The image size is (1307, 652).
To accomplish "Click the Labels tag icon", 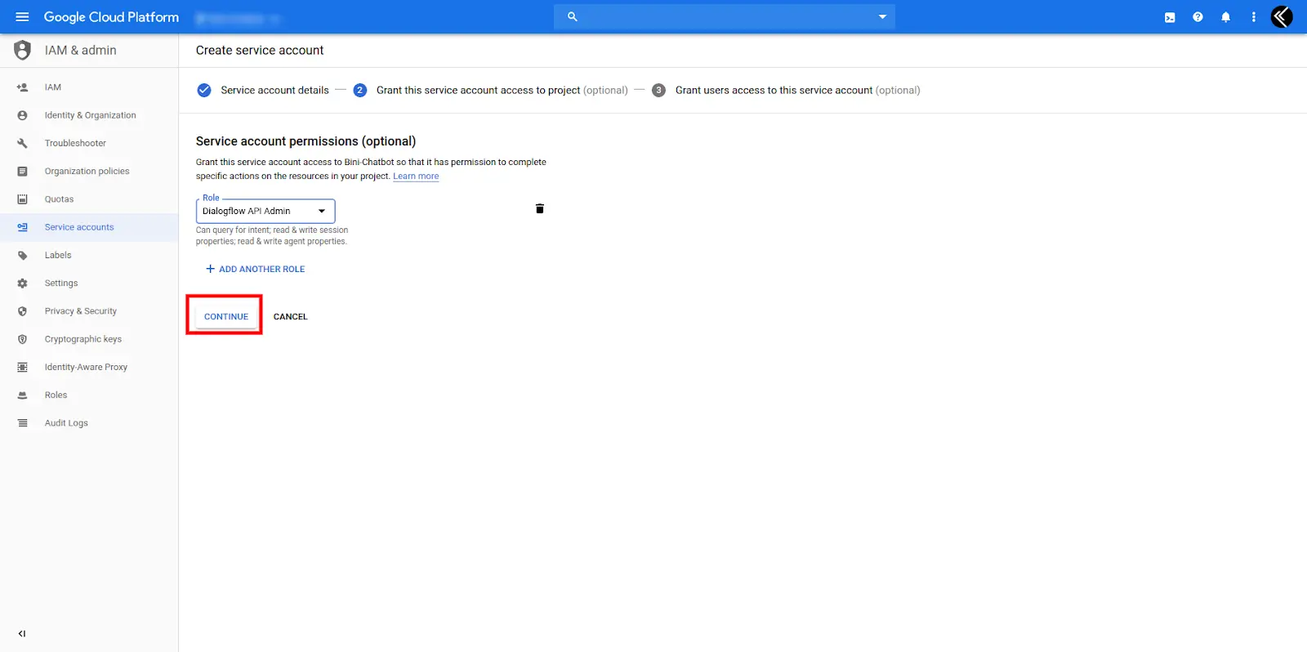I will coord(23,255).
